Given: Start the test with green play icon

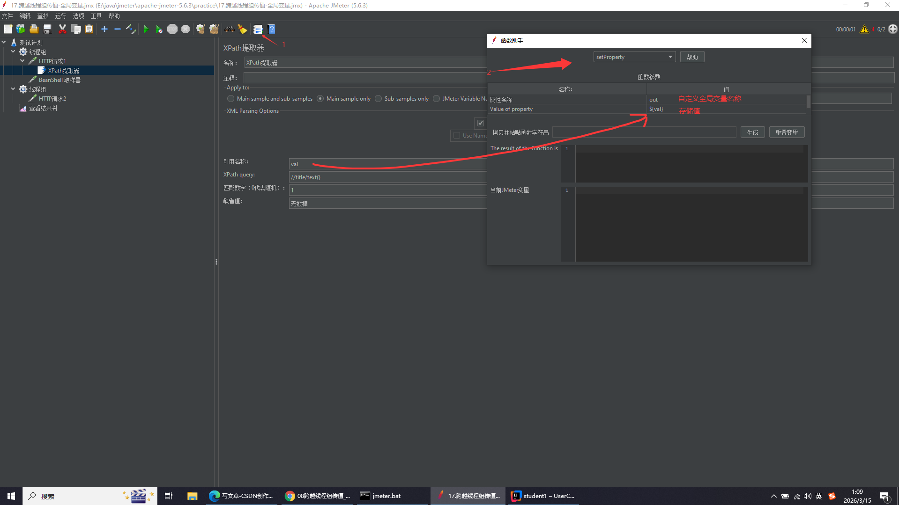Looking at the screenshot, I should pos(146,29).
